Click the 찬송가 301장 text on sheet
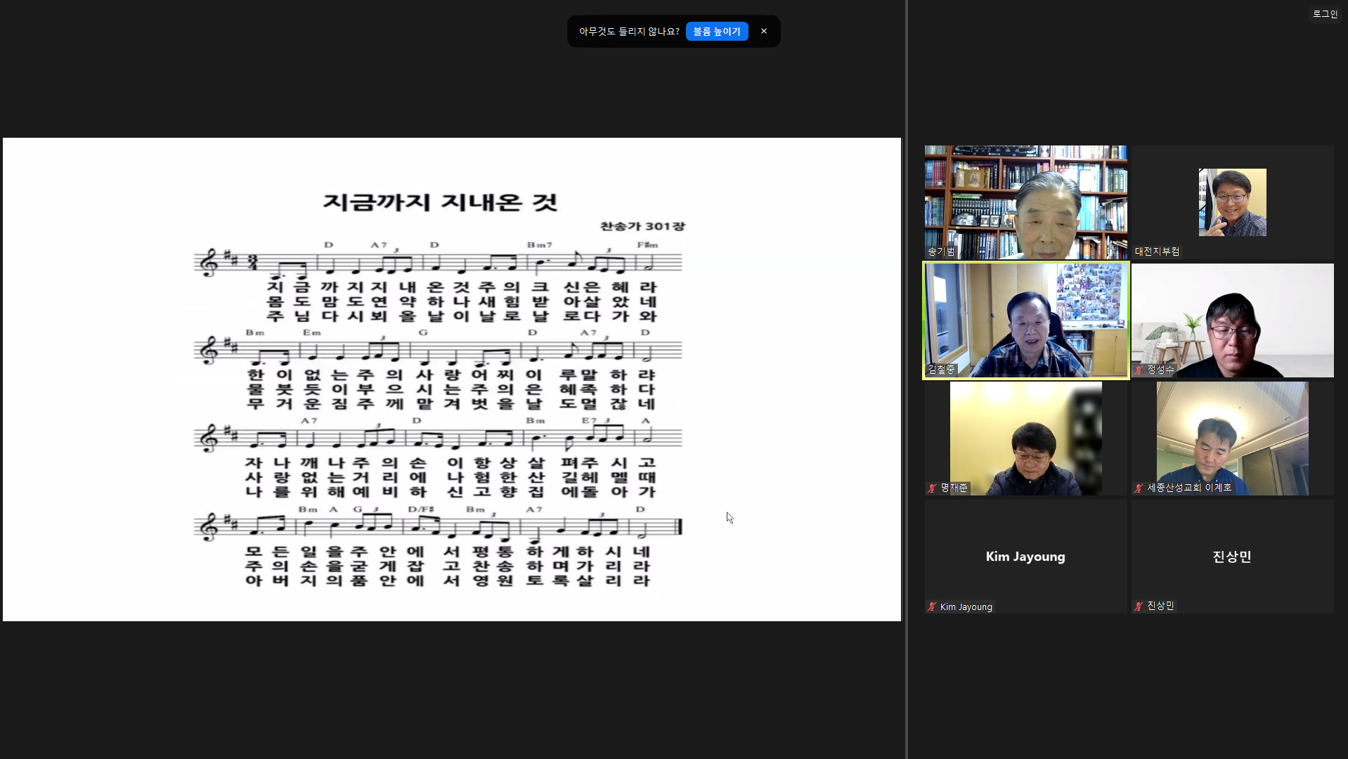Screen dimensions: 1348x759 tap(642, 226)
